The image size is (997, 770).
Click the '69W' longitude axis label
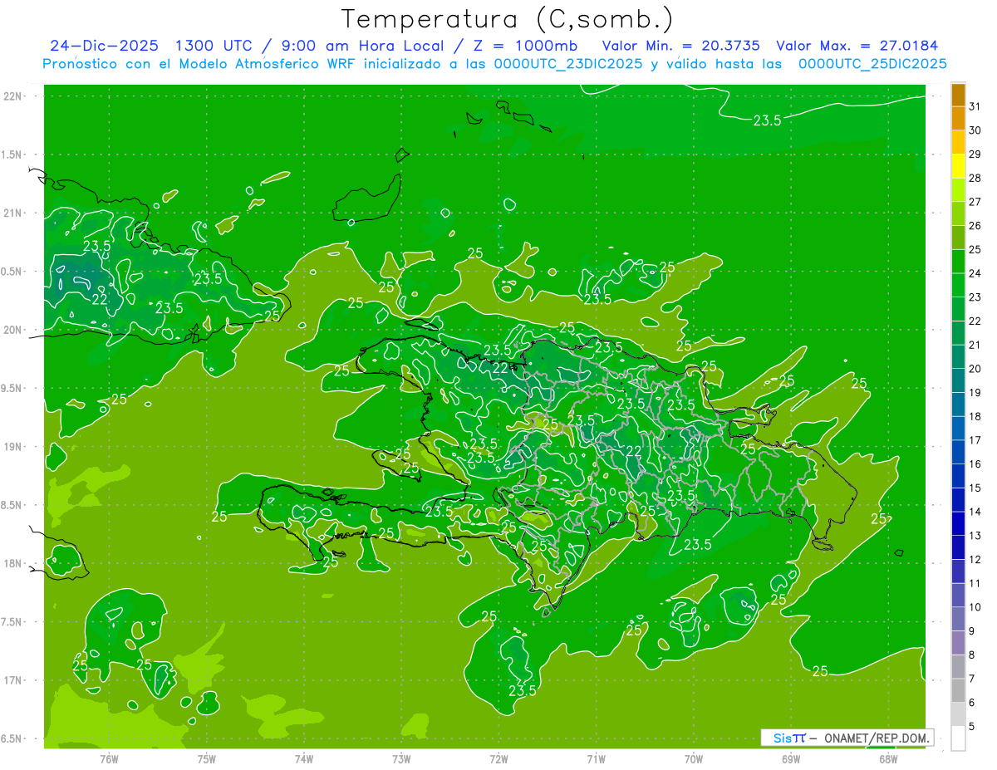point(791,758)
